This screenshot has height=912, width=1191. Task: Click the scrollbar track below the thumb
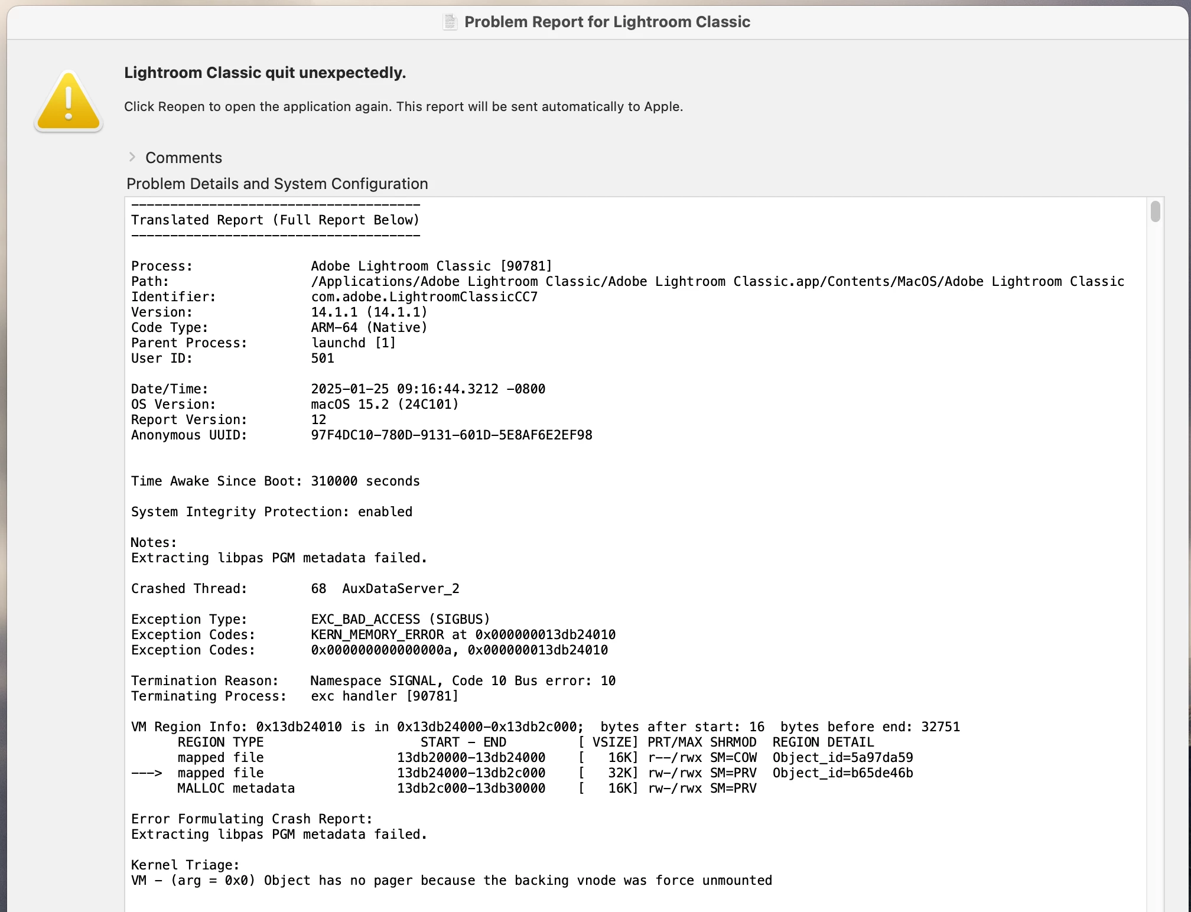click(1155, 532)
